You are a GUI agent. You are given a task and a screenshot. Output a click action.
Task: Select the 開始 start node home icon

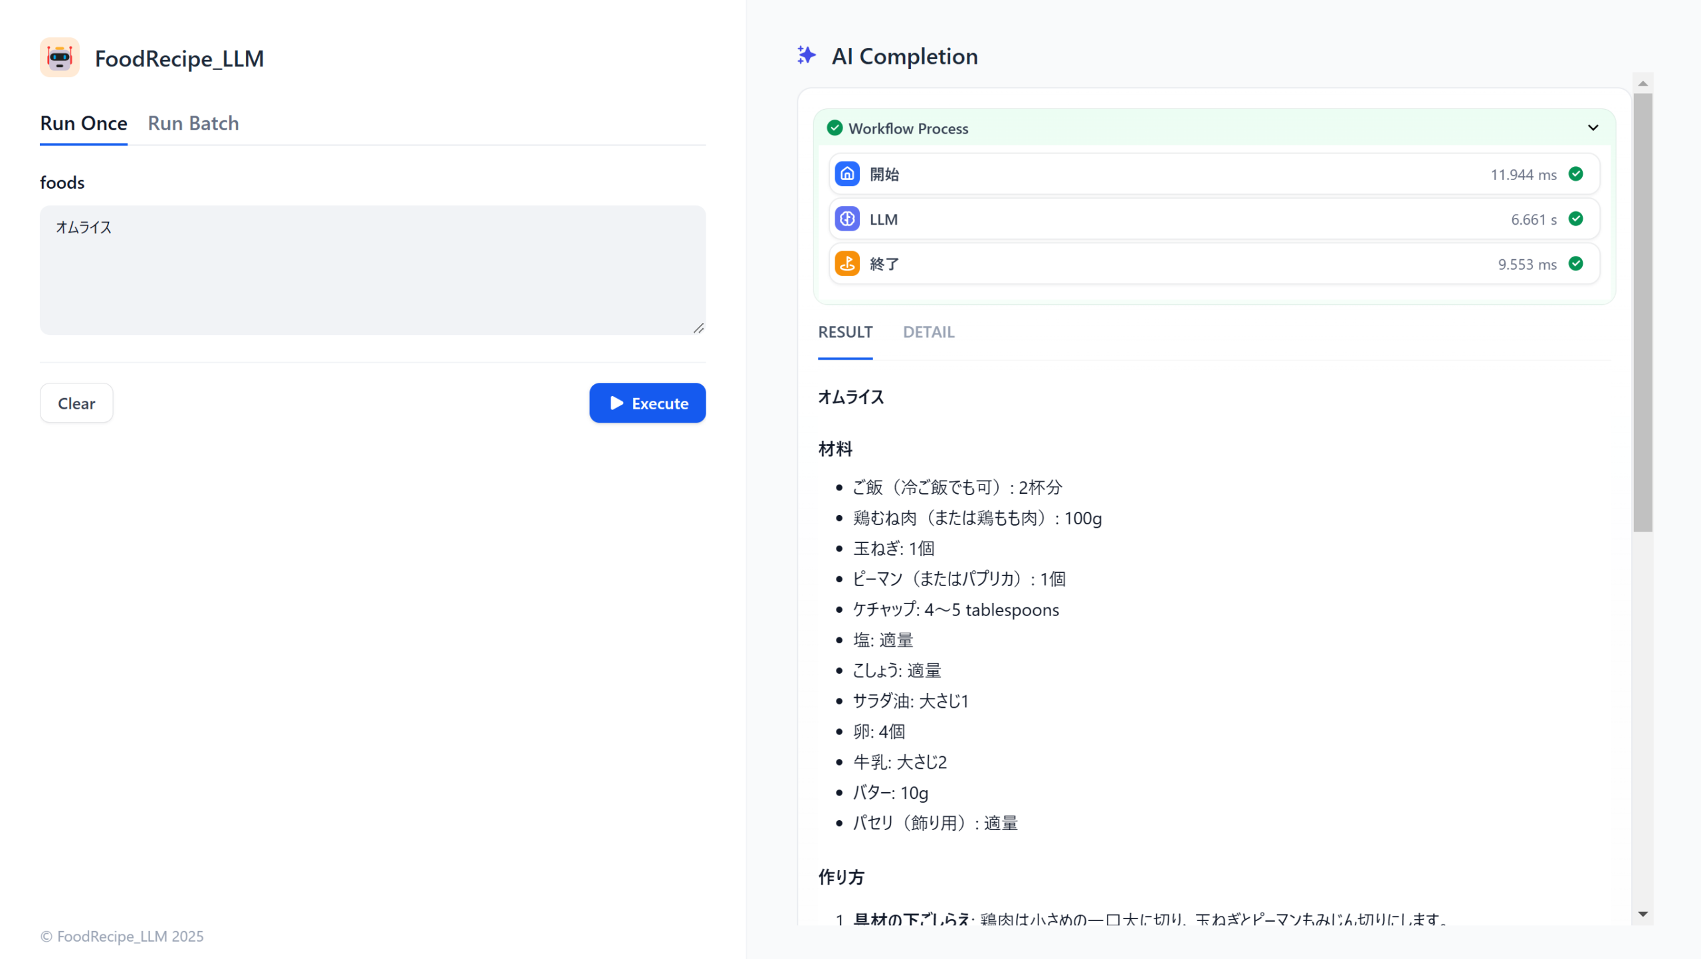pyautogui.click(x=847, y=173)
